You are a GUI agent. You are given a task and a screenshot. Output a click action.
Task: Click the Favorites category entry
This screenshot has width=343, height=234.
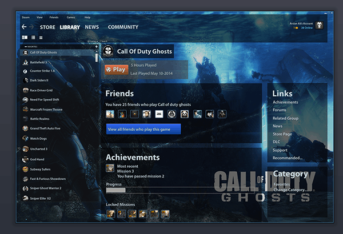(x=281, y=184)
